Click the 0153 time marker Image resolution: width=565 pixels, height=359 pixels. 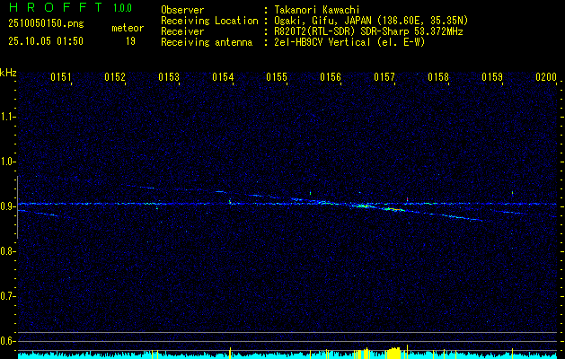169,77
